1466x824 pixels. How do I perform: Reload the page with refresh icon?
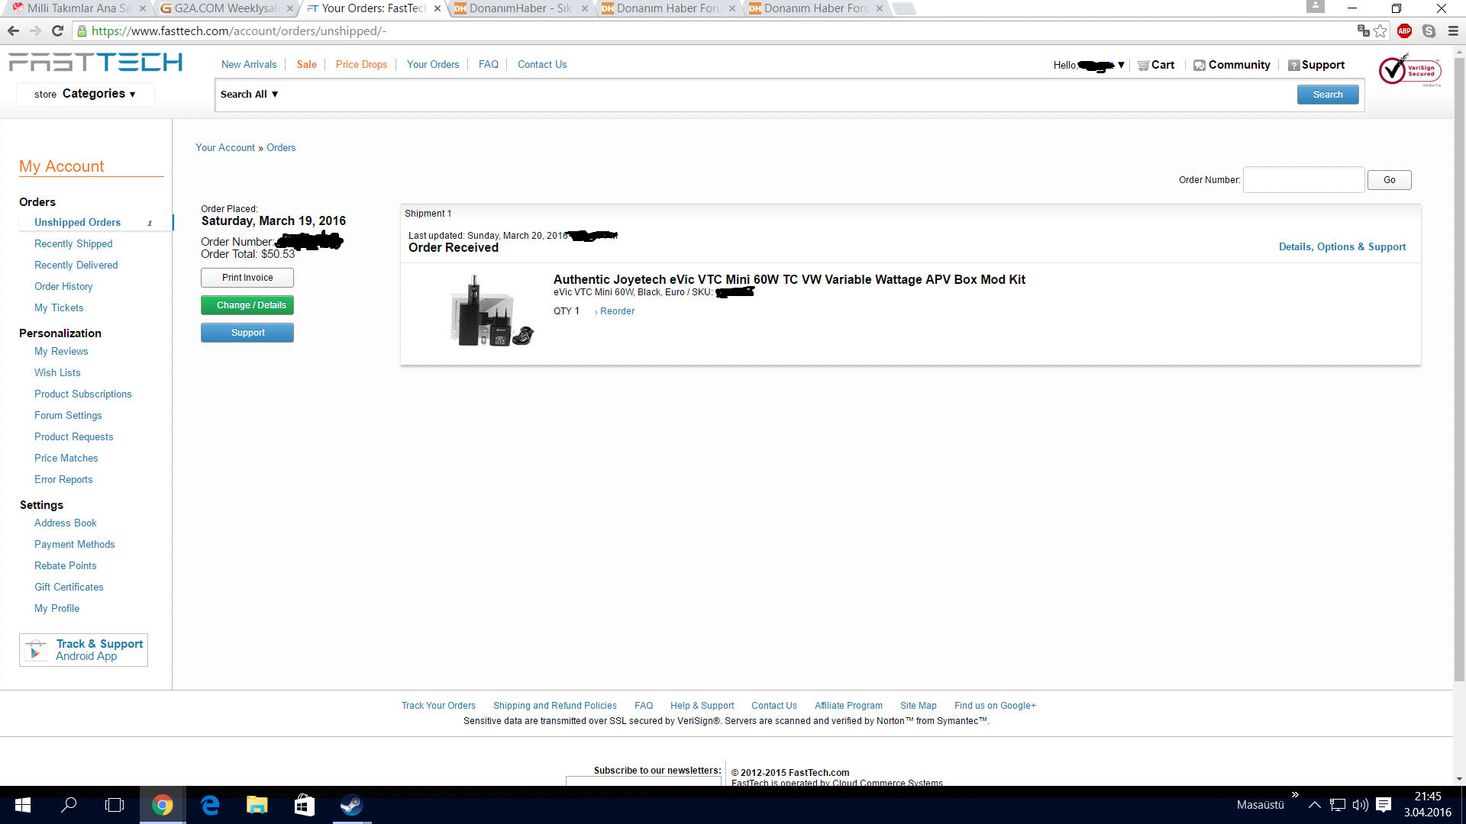[x=57, y=31]
